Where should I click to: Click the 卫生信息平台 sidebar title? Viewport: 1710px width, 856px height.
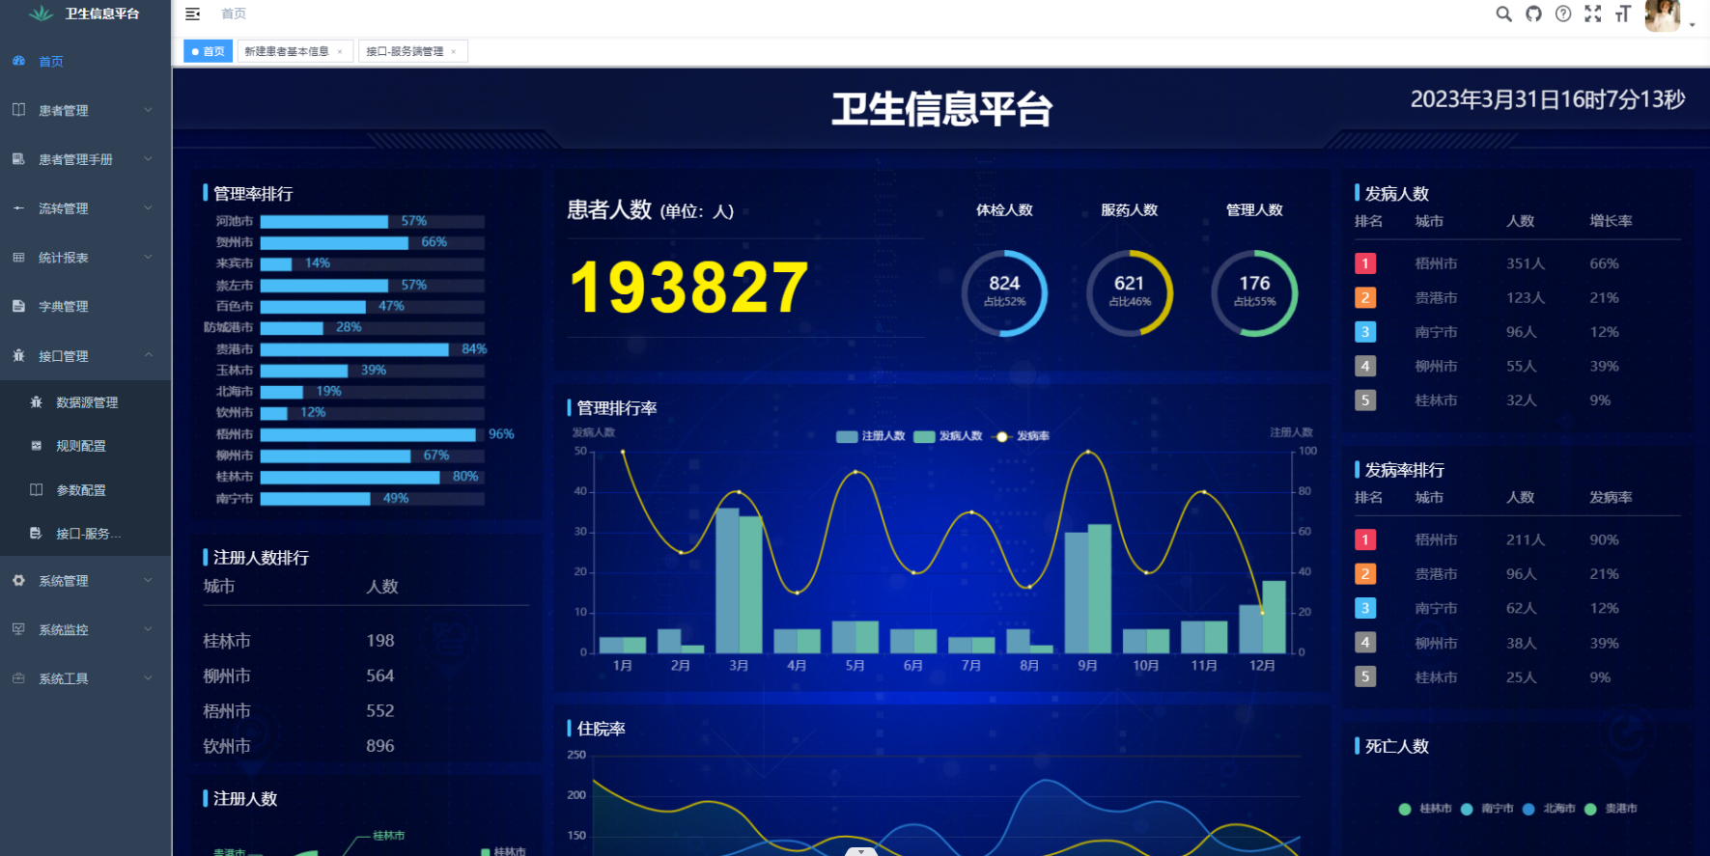coord(102,14)
